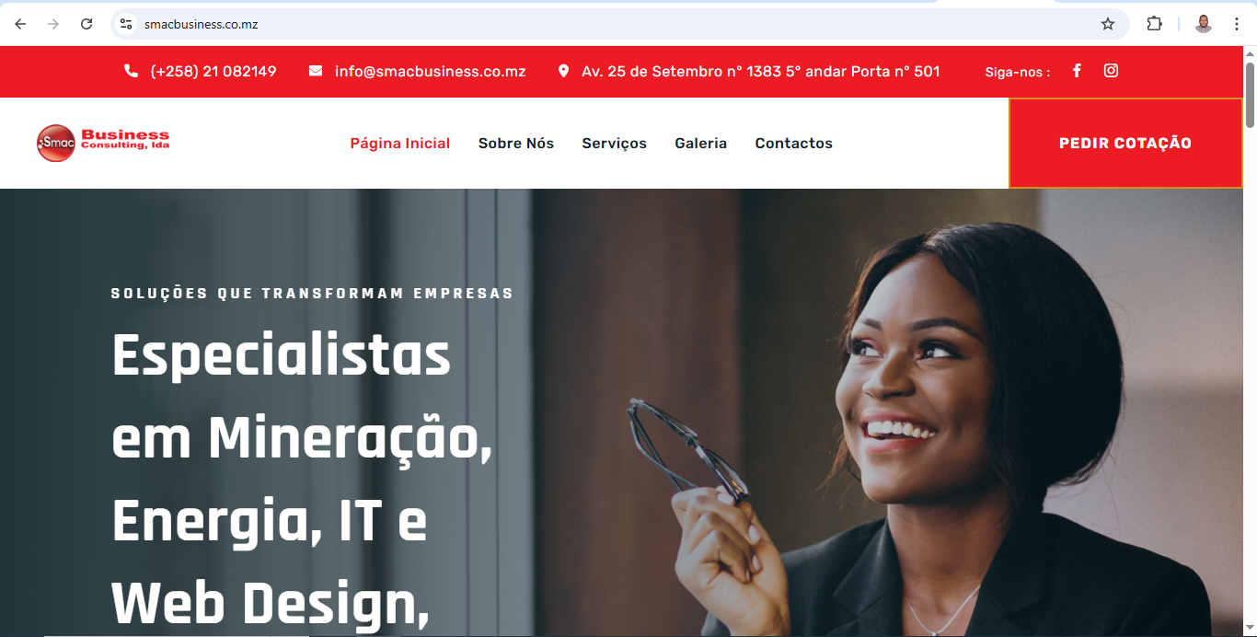Image resolution: width=1257 pixels, height=637 pixels.
Task: Open the Serviços navigation item
Action: tap(615, 144)
